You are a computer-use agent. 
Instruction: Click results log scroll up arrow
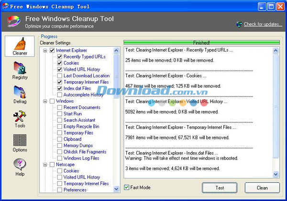[x=276, y=51]
